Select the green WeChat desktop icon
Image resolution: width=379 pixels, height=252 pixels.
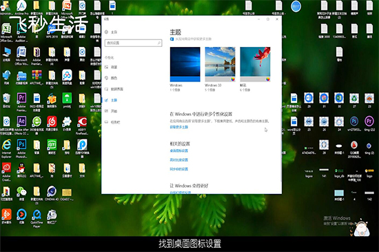coord(21,193)
